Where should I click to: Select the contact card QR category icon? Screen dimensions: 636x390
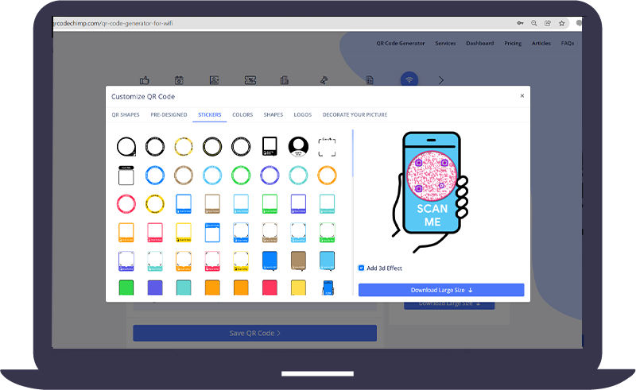[x=214, y=80]
